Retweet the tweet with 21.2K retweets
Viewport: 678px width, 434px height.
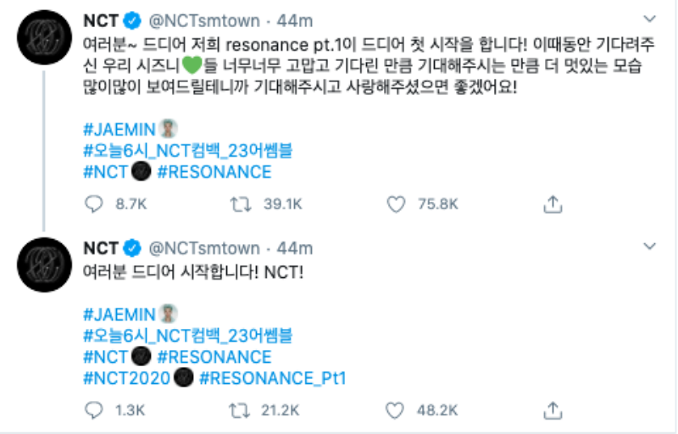[239, 410]
